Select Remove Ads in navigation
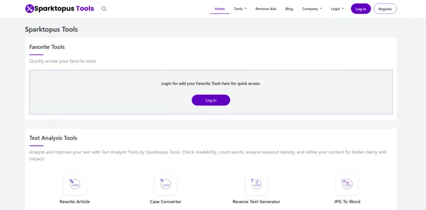Screen dimensions: 426x210 pos(266,9)
